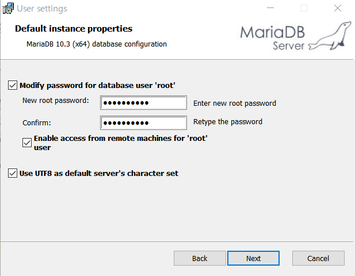Go to the Next setup step
This screenshot has height=276, width=355.
(253, 258)
